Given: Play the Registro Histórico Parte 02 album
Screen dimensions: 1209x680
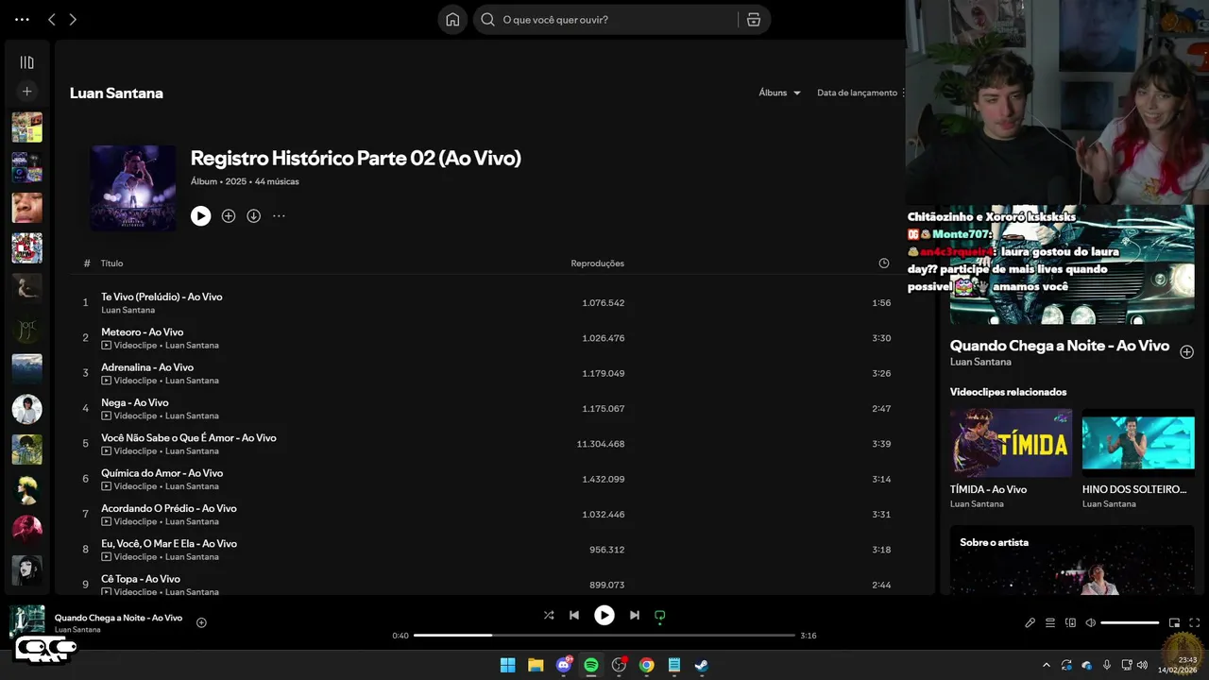Looking at the screenshot, I should point(200,216).
